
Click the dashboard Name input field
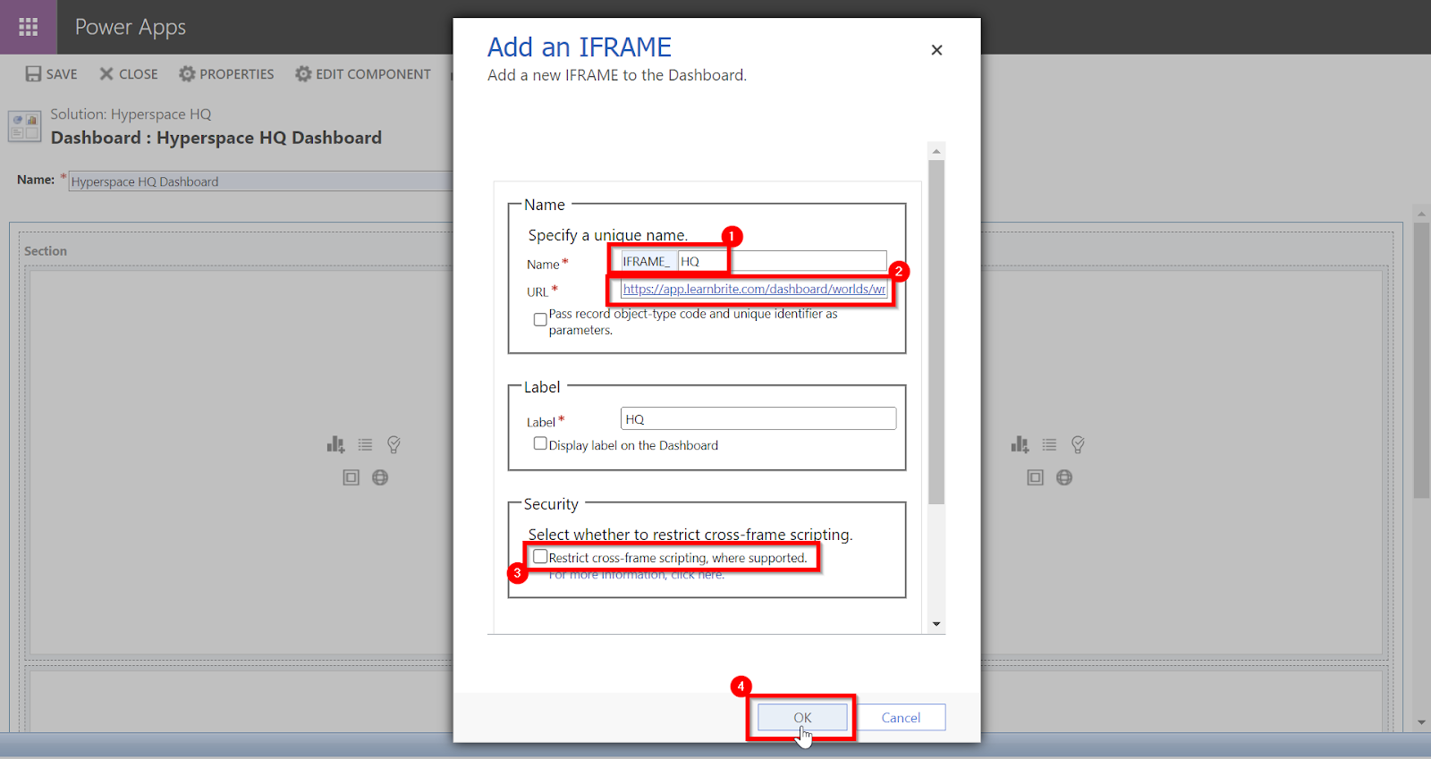point(261,181)
